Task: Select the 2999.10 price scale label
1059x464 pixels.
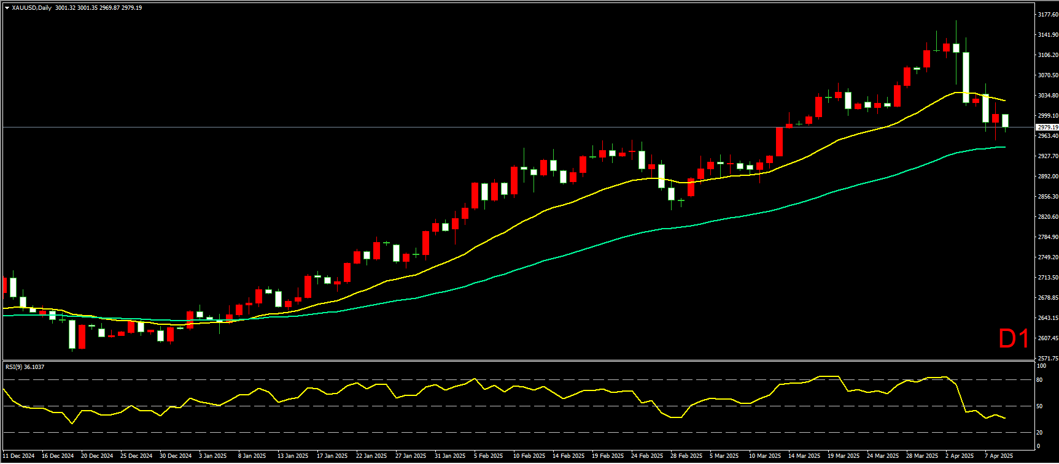Action: pyautogui.click(x=1048, y=115)
